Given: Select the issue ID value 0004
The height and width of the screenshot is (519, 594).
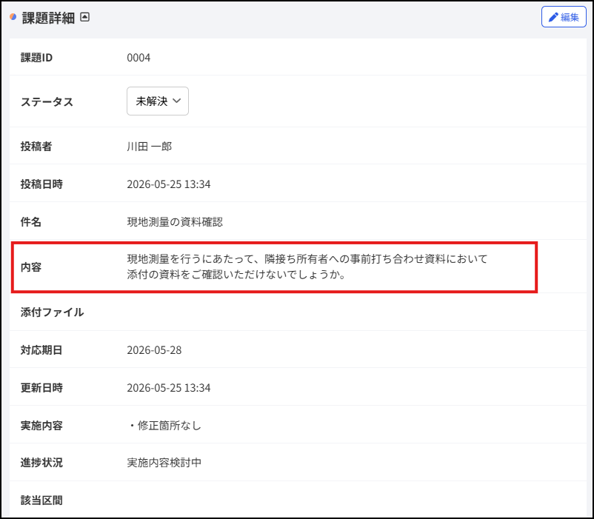Looking at the screenshot, I should [x=139, y=58].
